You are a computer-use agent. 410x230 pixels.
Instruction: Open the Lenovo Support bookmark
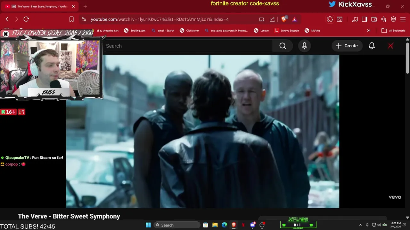coord(287,31)
